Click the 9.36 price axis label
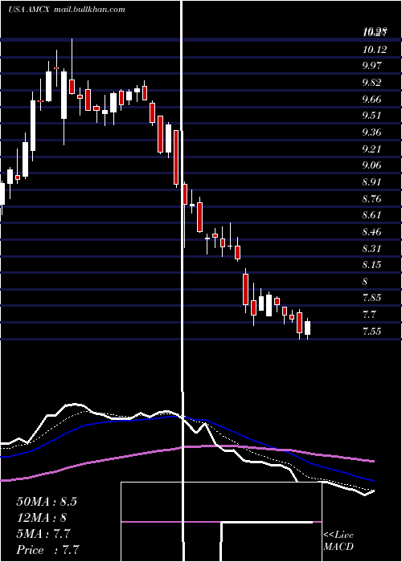The image size is (402, 562). coord(371,132)
